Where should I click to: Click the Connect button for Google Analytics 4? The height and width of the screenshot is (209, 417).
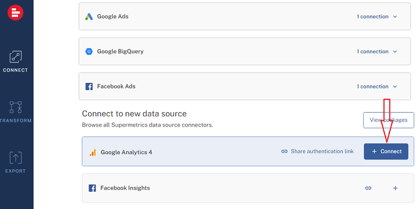386,151
